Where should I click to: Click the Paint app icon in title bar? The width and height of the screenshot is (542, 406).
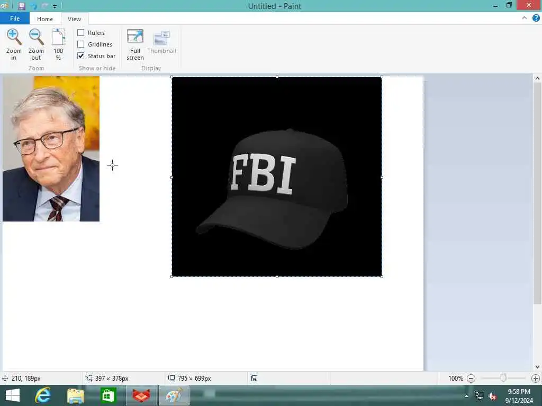(4, 6)
